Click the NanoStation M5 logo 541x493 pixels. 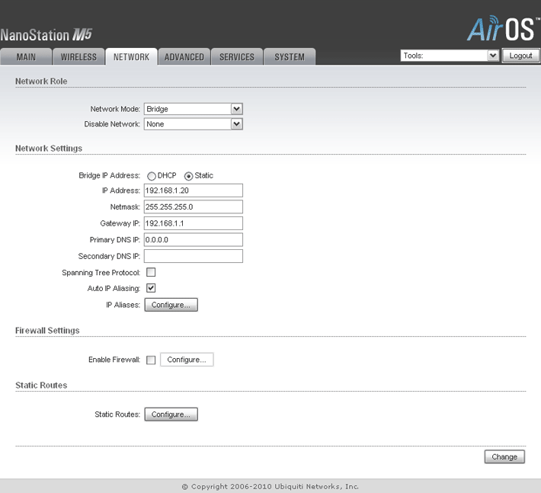(x=46, y=35)
